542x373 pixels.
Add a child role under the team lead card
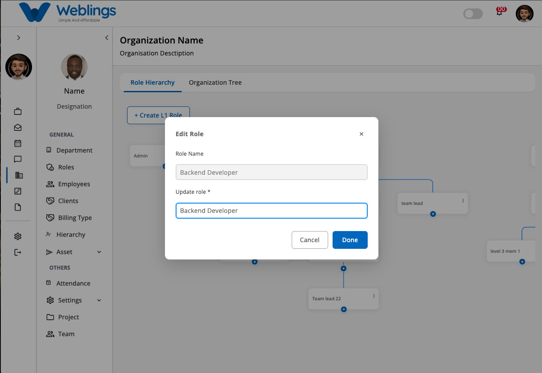433,214
